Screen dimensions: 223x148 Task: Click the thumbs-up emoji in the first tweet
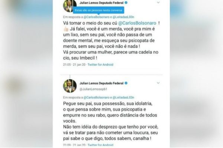click(x=66, y=29)
